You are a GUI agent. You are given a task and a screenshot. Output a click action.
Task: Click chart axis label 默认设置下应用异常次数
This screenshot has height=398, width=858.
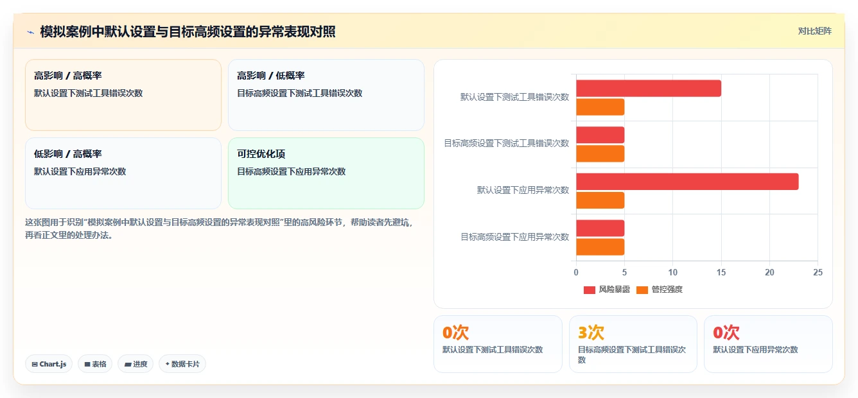[x=523, y=190]
